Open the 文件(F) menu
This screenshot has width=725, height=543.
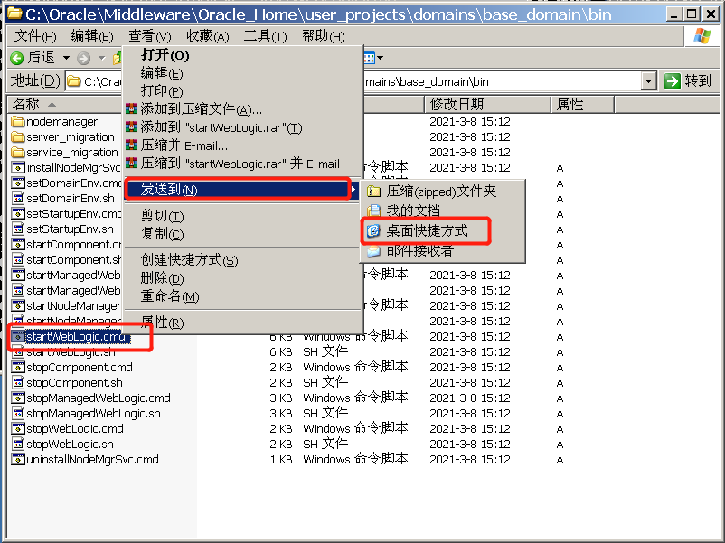click(35, 36)
